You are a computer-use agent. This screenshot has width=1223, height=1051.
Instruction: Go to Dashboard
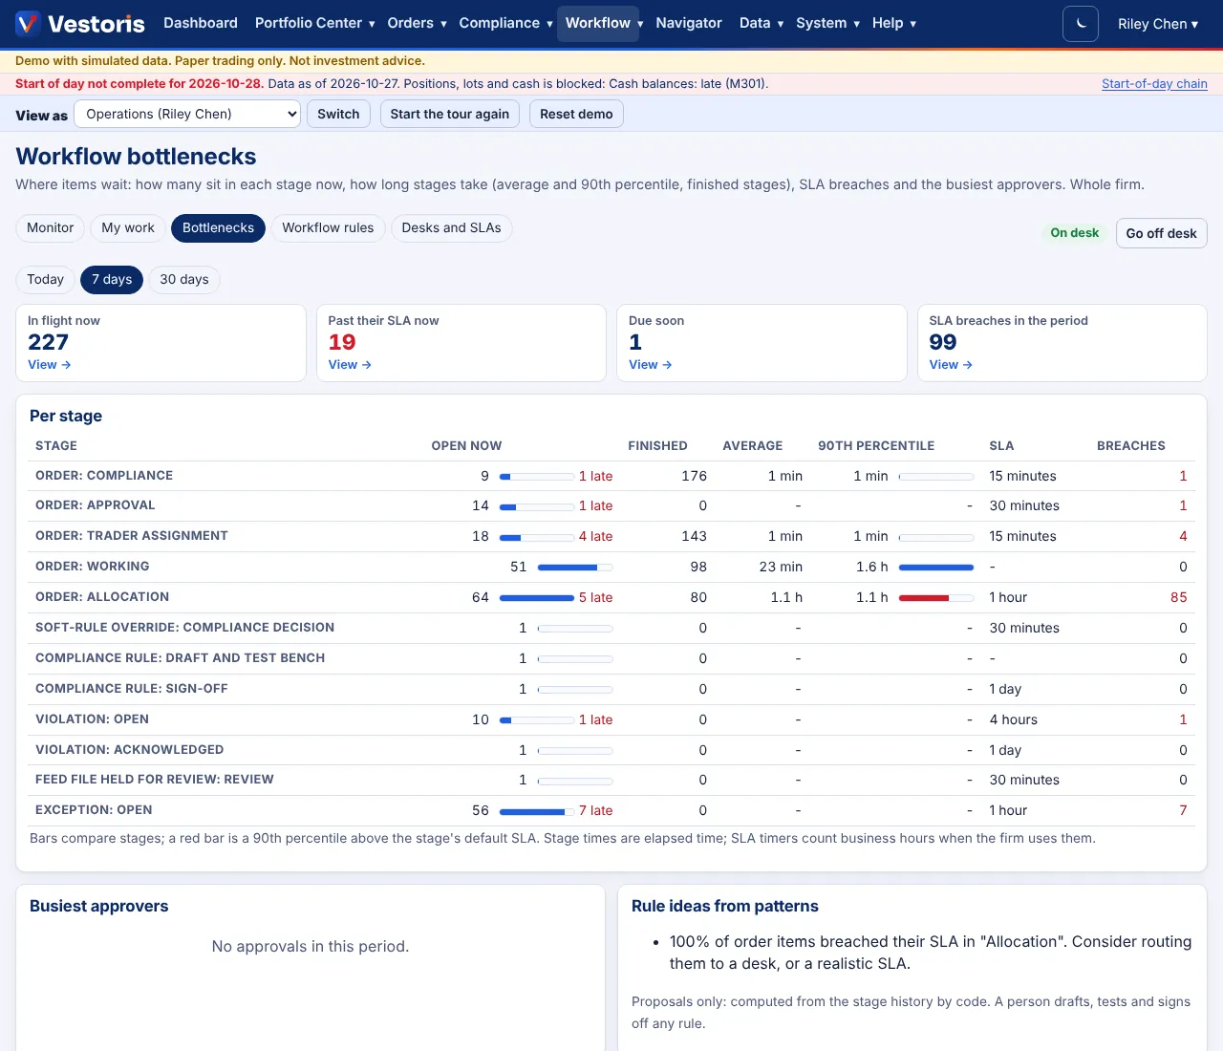coord(201,23)
